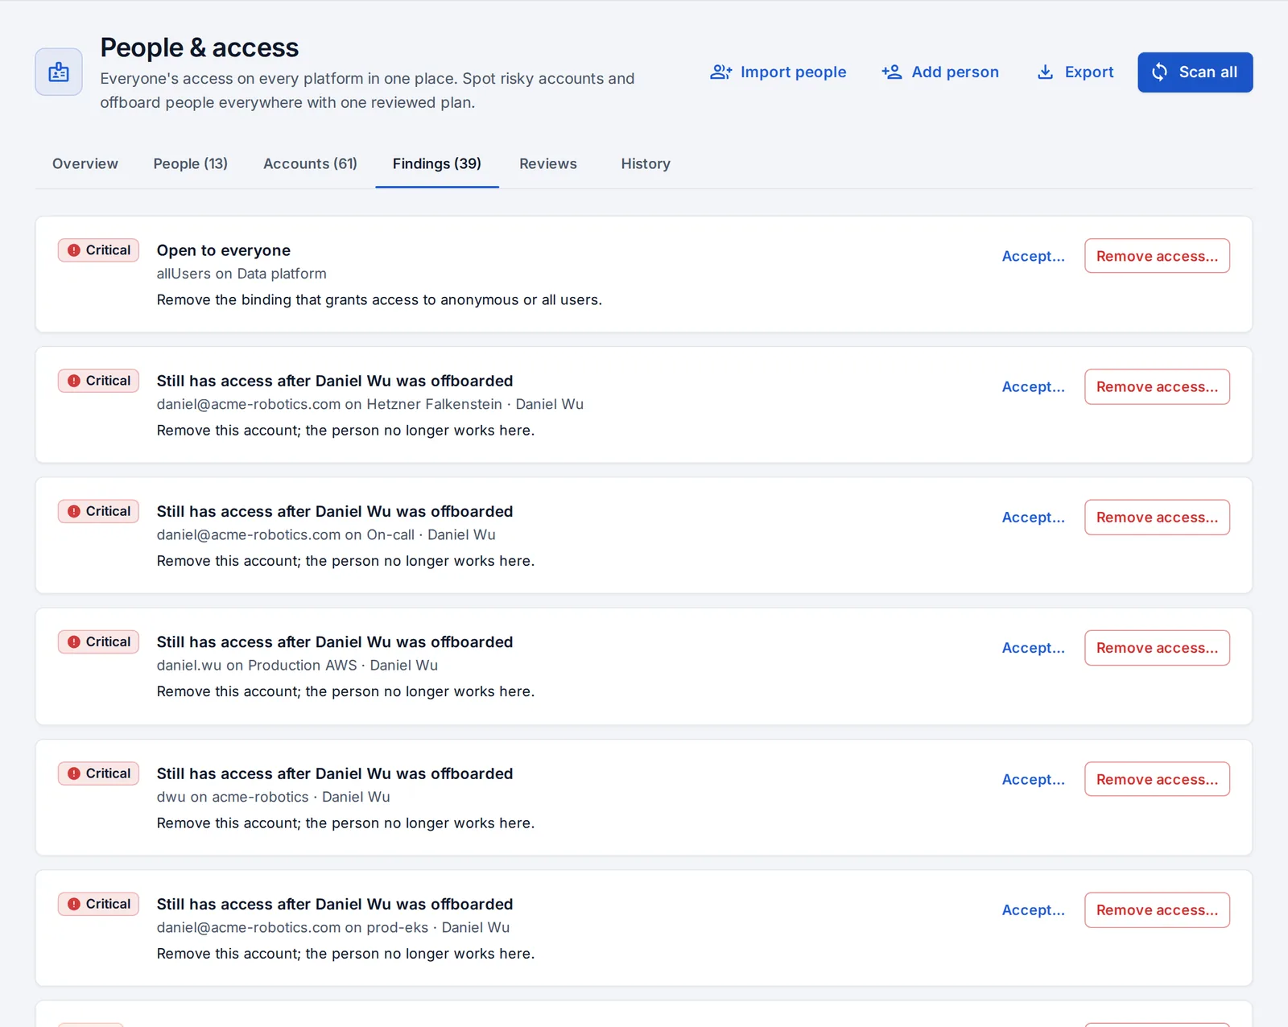Click 'daniel.wu on Production AWS · Daniel Wu' text
This screenshot has width=1288, height=1027.
click(x=297, y=666)
